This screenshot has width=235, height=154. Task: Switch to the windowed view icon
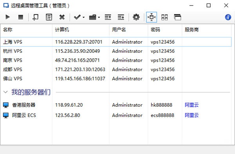coord(177,17)
